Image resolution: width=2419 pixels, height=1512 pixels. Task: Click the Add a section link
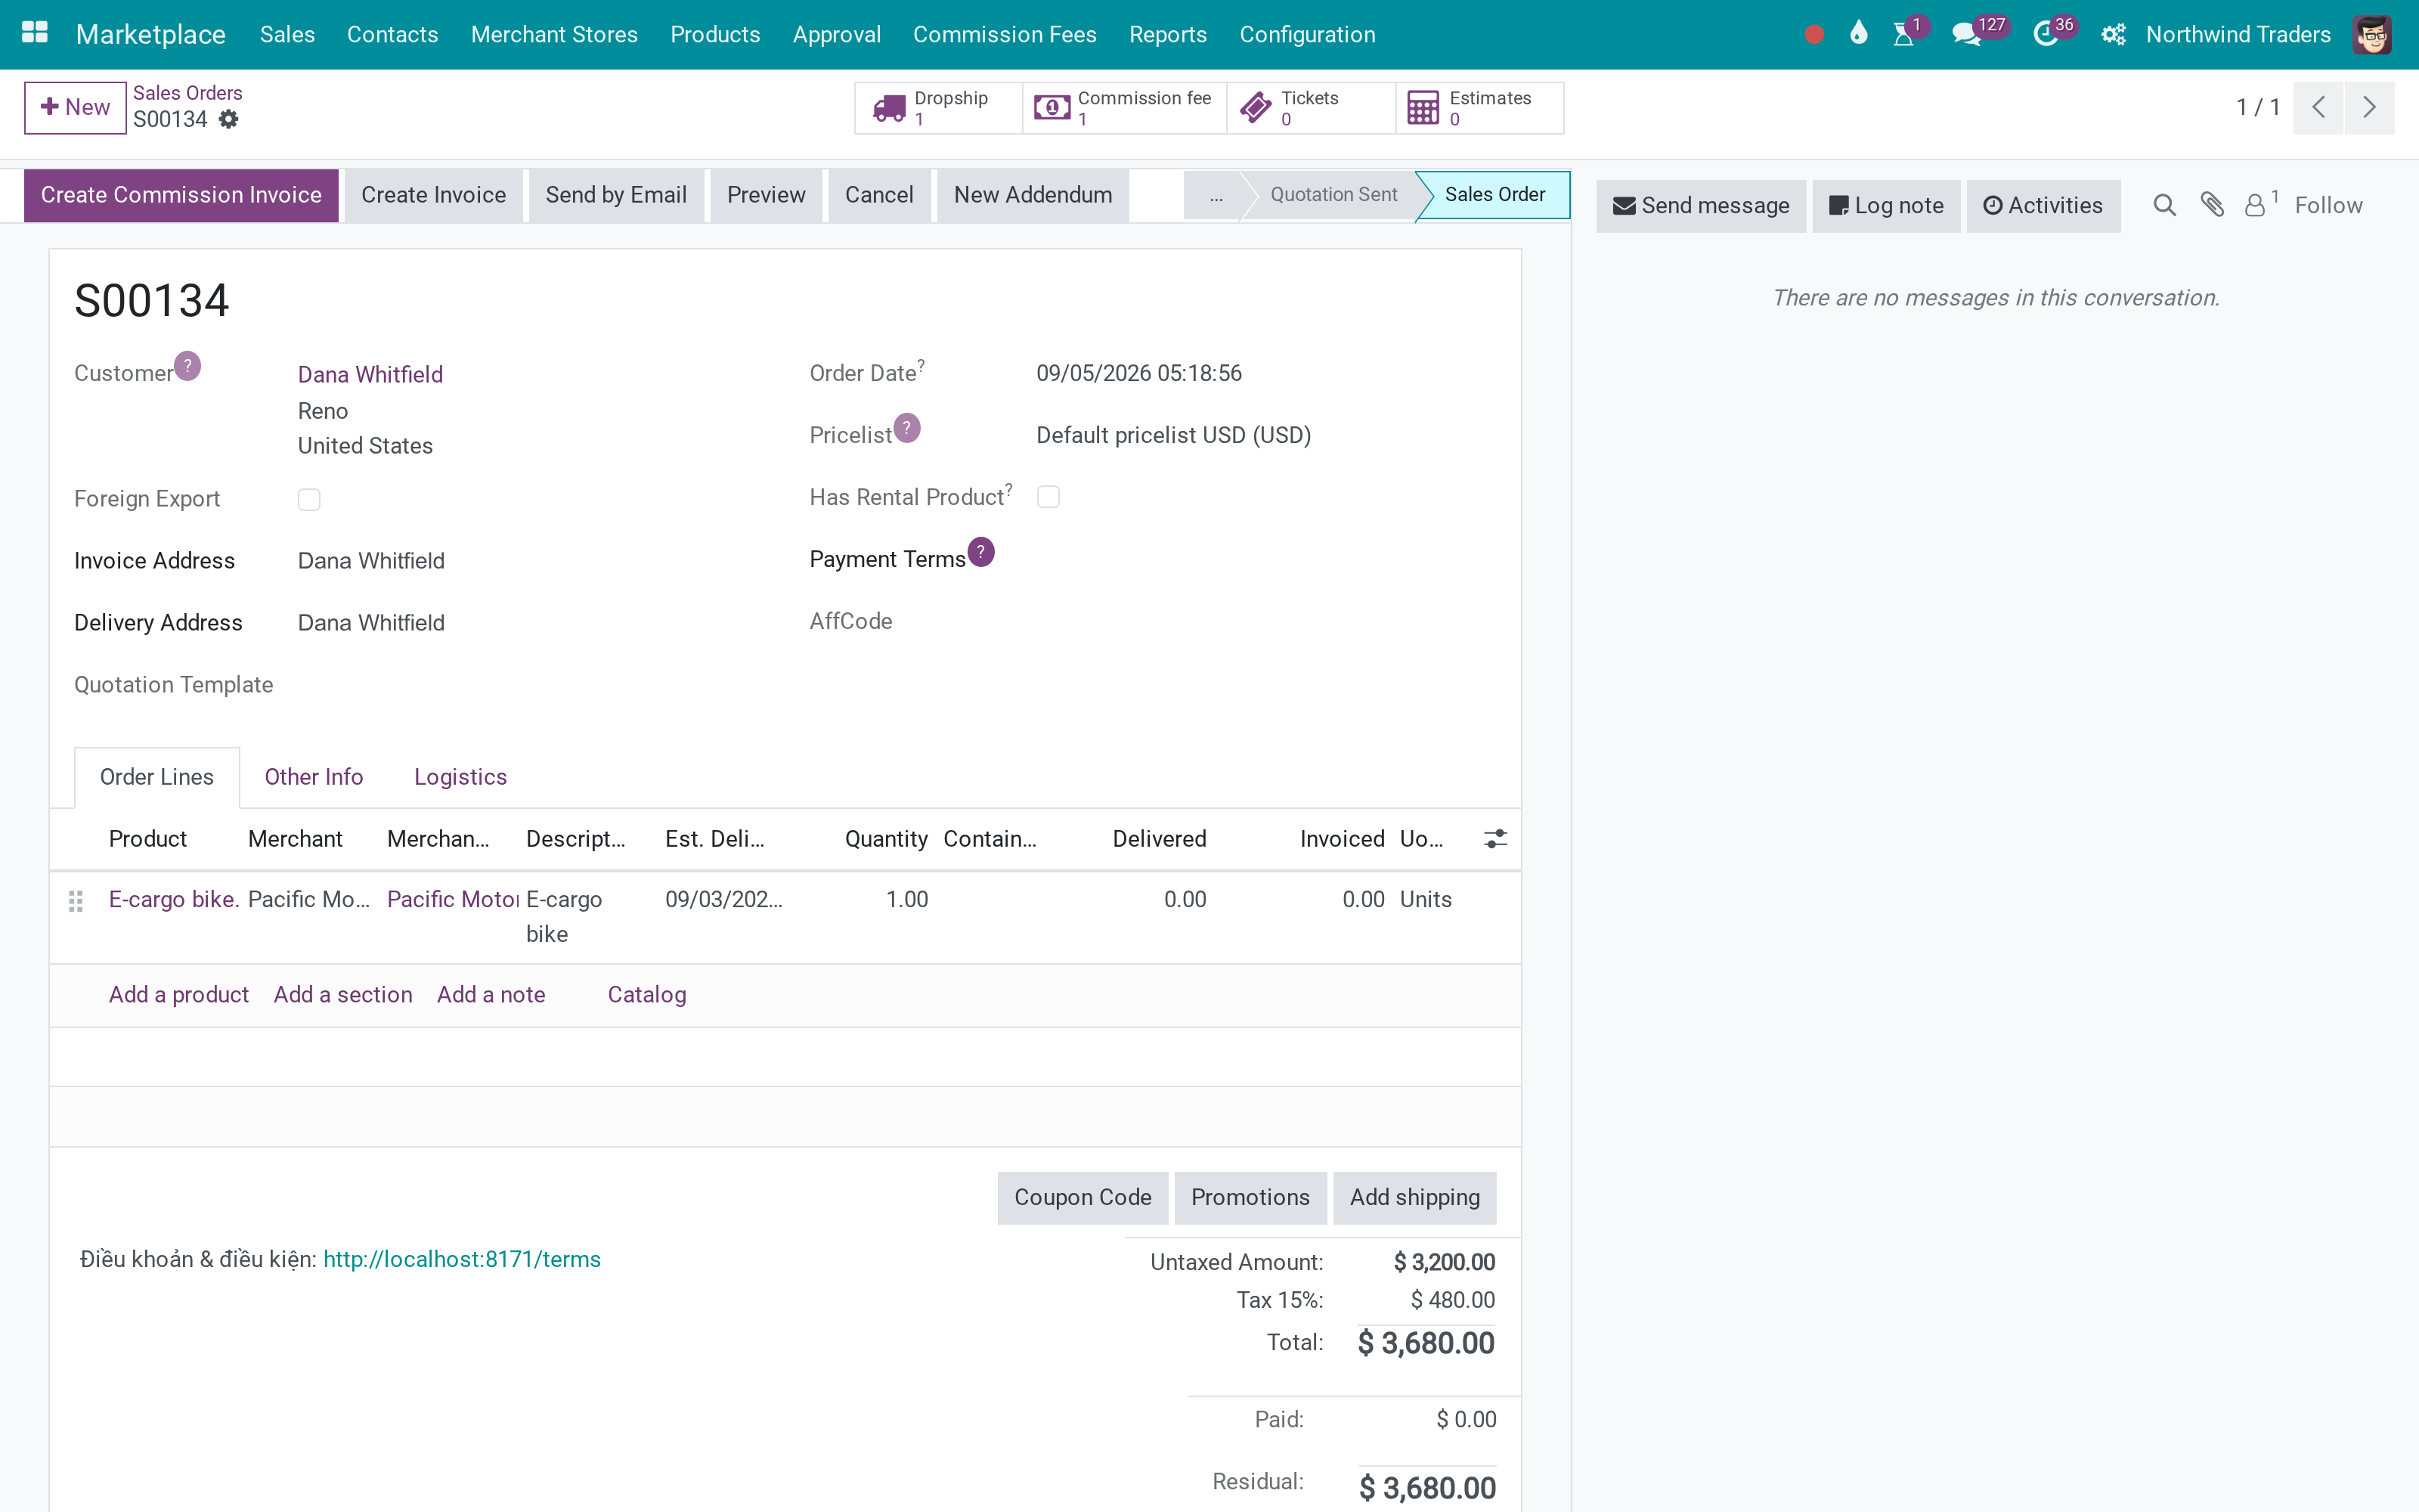(x=343, y=995)
